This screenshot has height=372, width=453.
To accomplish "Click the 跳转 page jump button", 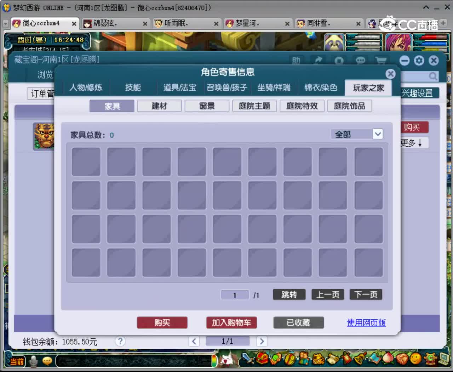I will (x=289, y=294).
